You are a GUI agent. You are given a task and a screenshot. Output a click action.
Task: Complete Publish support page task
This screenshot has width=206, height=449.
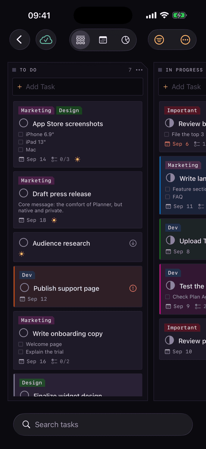[x=24, y=288]
